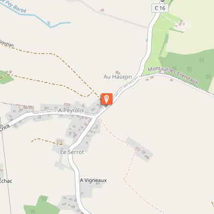Click the orange location pin marker
The image size is (214, 214).
(107, 99)
